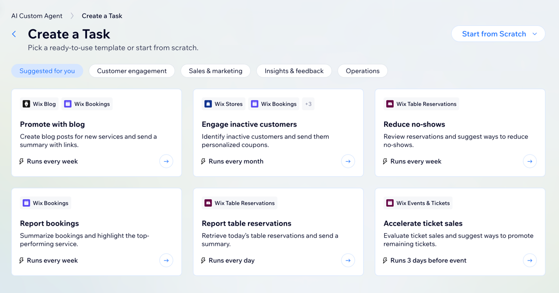
Task: Show the +3 additional apps badge
Action: (308, 104)
